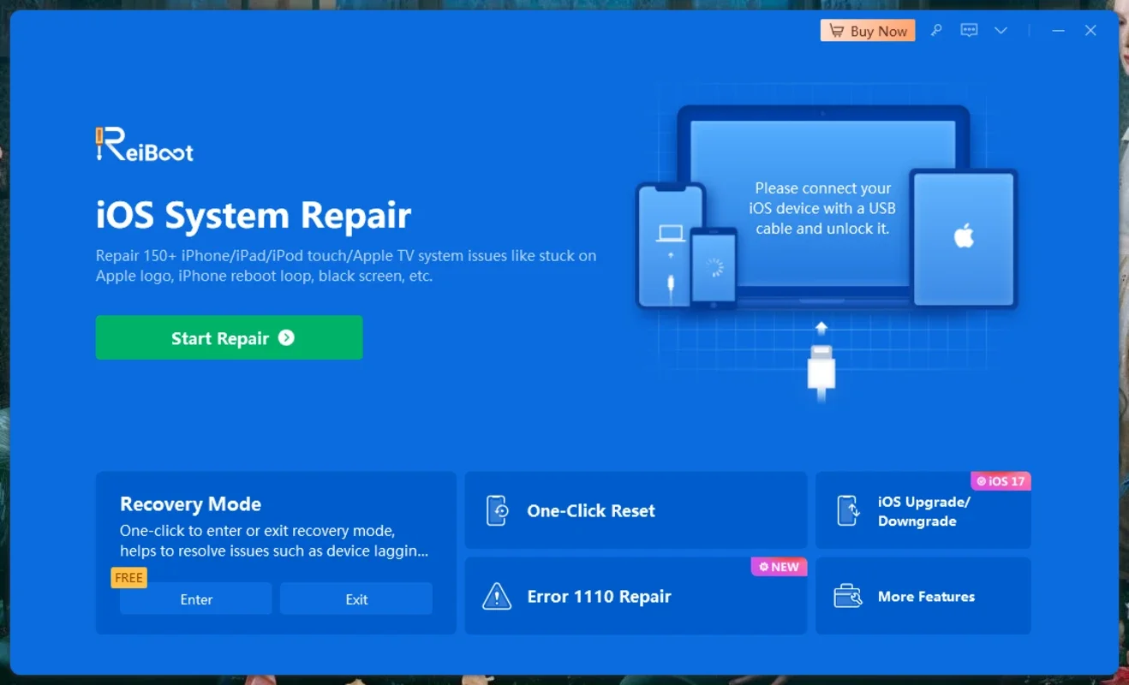This screenshot has width=1129, height=685.
Task: Click the small iPhone with loading spinner
Action: (714, 266)
